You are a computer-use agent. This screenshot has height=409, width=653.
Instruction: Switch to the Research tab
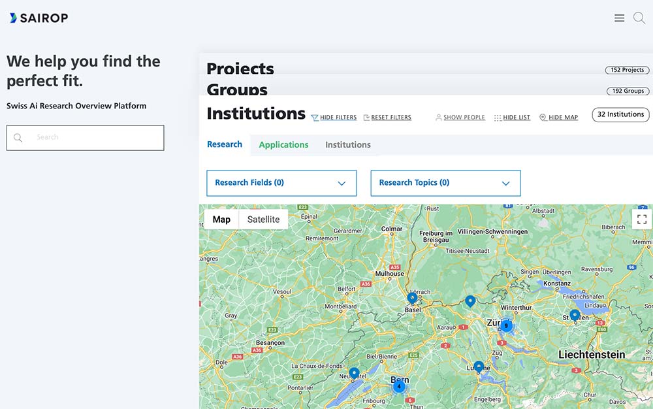coord(225,144)
